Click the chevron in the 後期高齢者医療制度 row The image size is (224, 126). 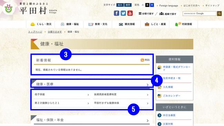147,95
